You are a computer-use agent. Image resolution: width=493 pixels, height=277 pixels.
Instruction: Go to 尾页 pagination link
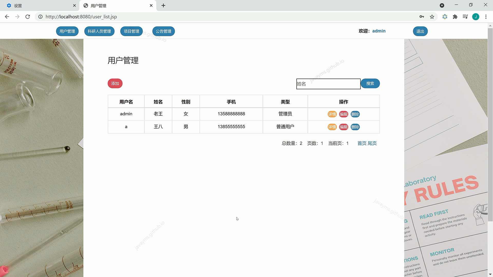[372, 143]
